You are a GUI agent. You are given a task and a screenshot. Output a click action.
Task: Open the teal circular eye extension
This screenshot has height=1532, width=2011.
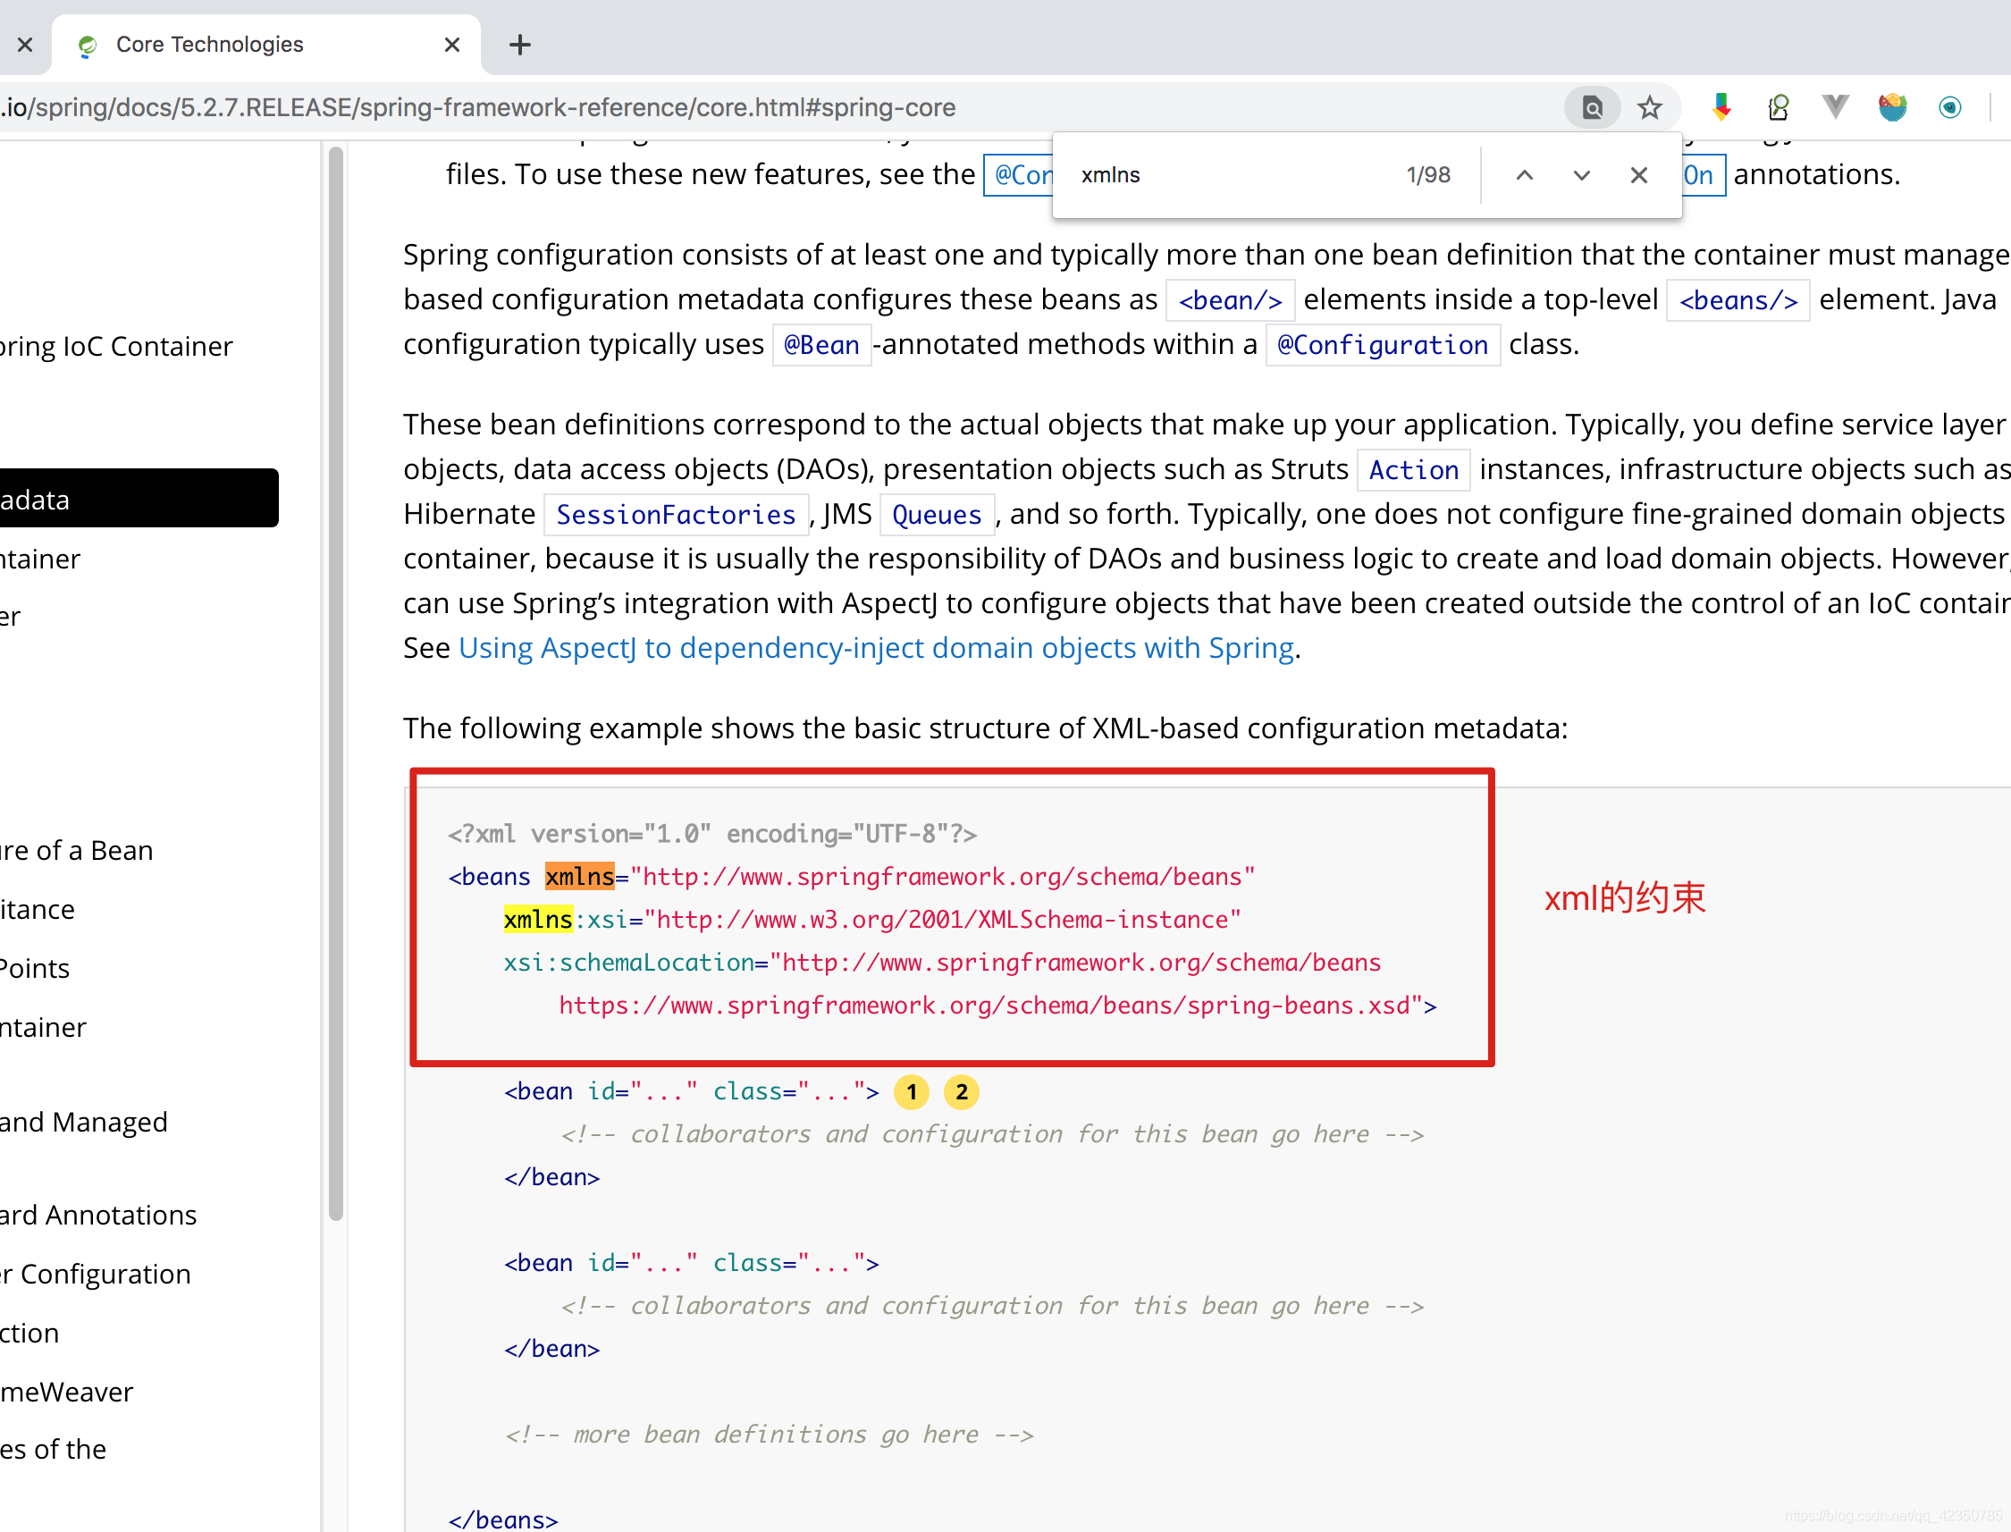coord(1950,107)
